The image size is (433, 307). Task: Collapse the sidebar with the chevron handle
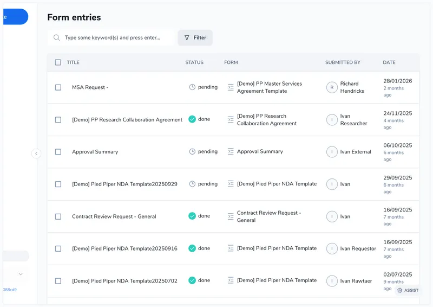coord(36,153)
